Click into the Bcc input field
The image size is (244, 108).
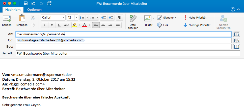(124, 47)
